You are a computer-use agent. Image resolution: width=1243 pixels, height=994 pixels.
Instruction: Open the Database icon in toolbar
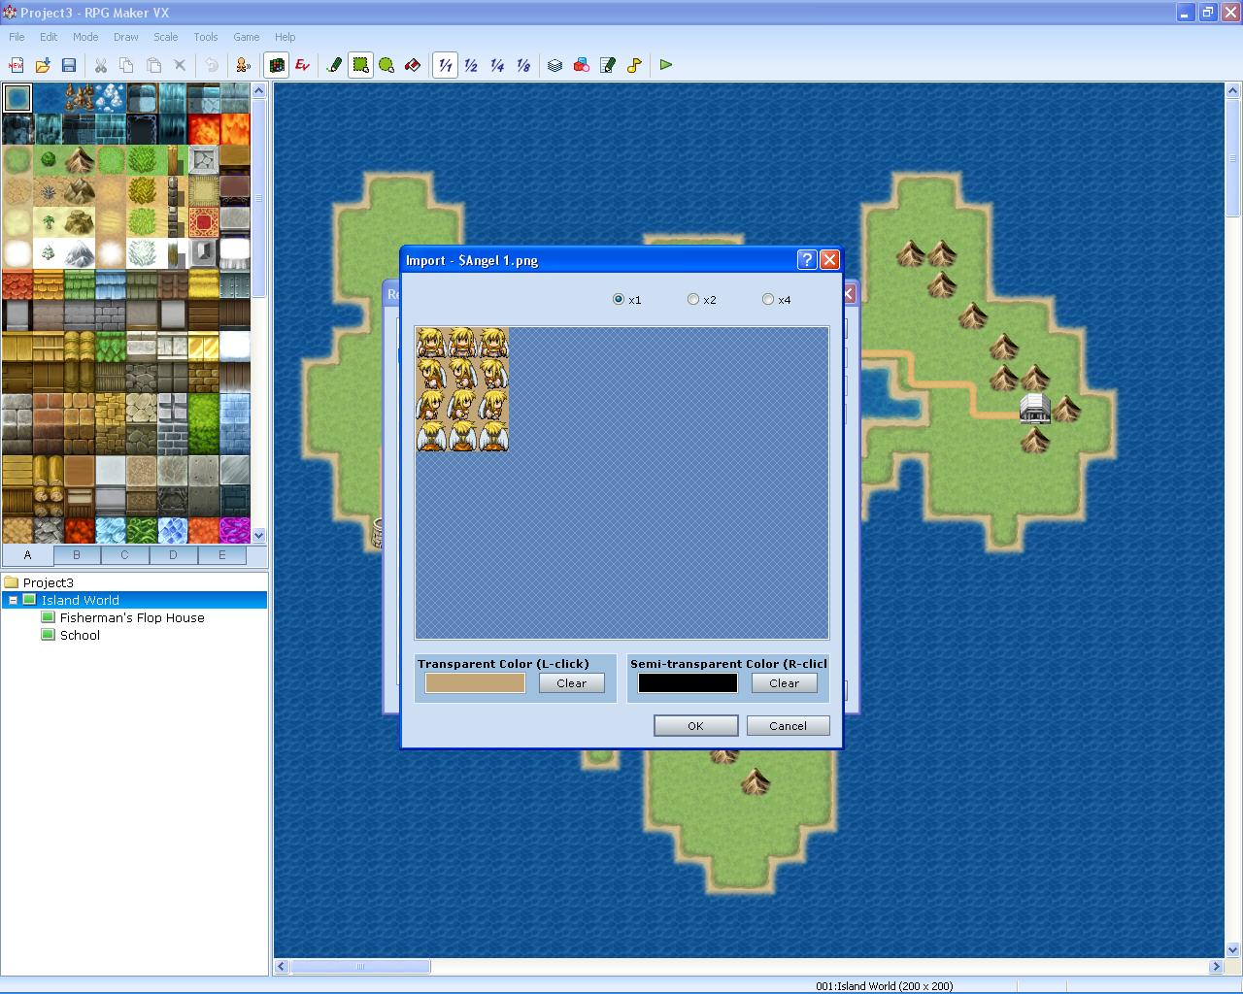pos(554,65)
